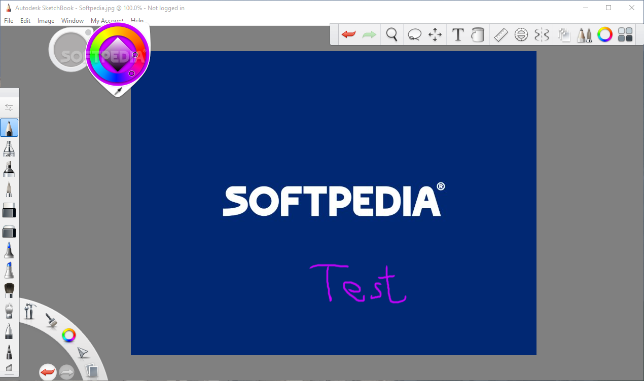Click the hue marker on the color ring
Image resolution: width=644 pixels, height=381 pixels.
coord(132,73)
